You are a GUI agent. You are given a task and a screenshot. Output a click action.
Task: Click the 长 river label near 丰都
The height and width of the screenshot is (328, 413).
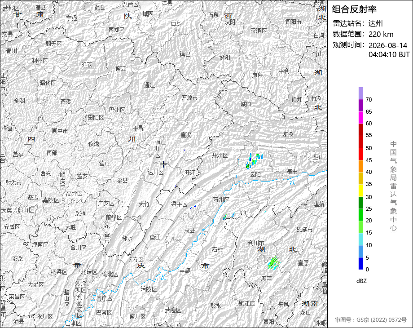163,277
